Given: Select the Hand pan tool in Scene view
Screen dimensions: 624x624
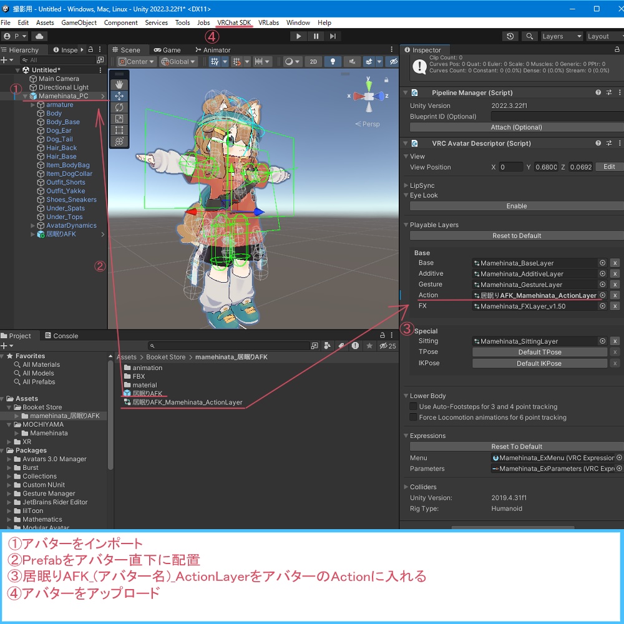Looking at the screenshot, I should 118,84.
